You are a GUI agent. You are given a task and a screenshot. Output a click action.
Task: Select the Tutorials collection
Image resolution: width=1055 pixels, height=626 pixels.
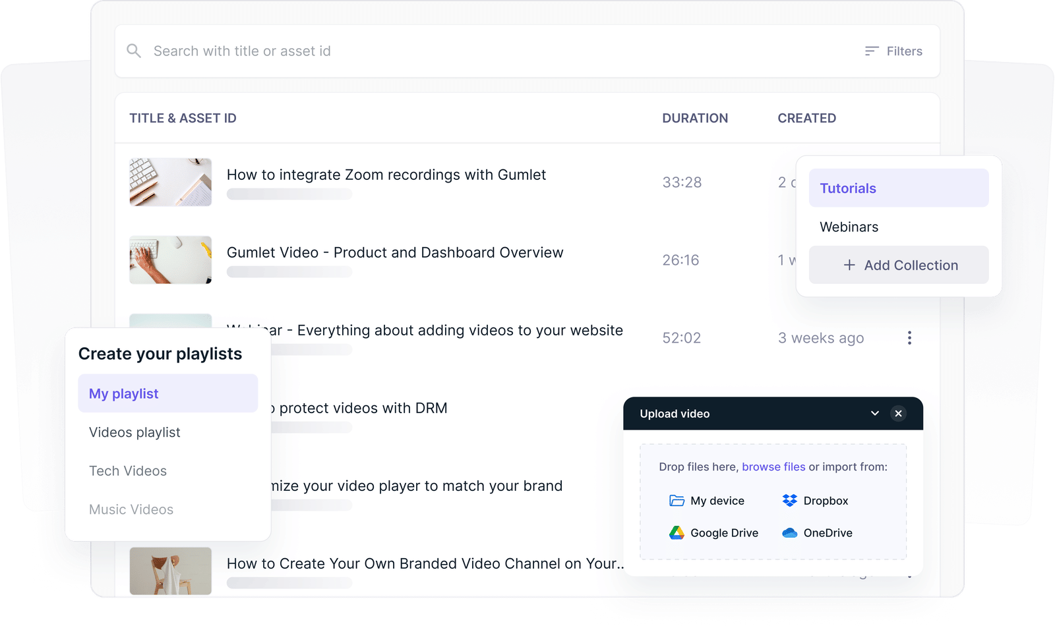click(848, 188)
